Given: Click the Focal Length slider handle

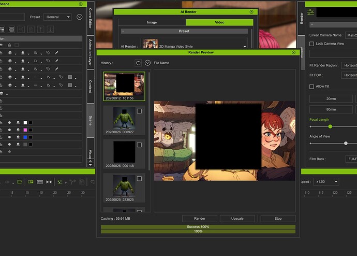Looking at the screenshot, I should (x=330, y=126).
